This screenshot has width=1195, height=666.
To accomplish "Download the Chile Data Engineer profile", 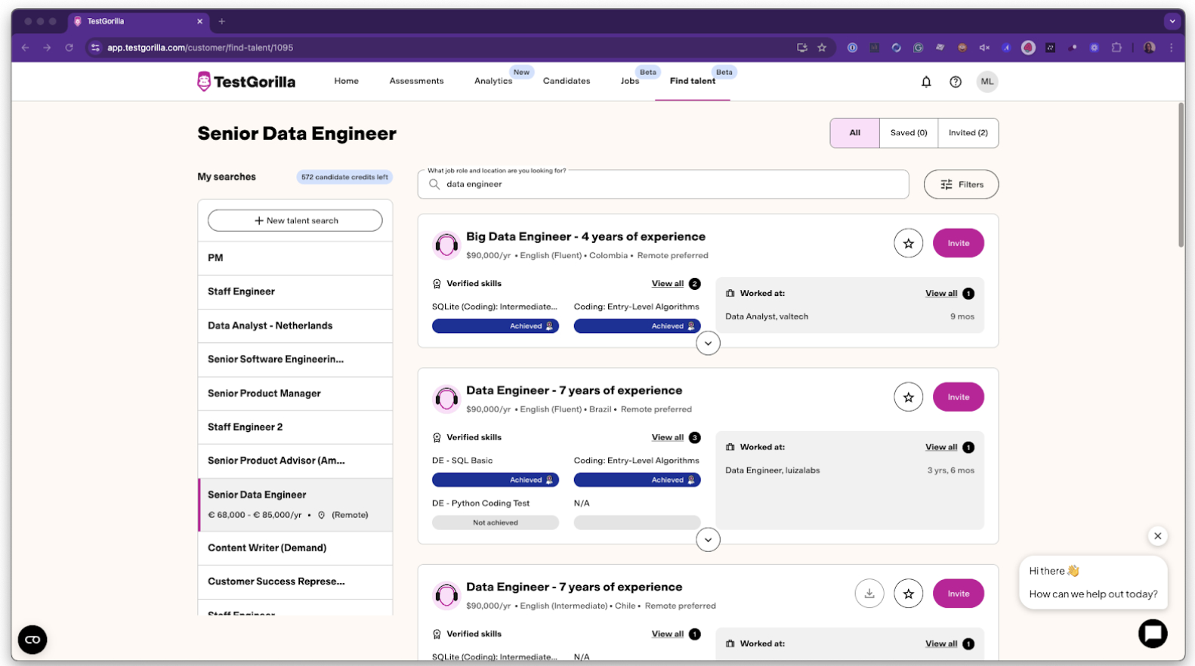I will click(x=869, y=594).
